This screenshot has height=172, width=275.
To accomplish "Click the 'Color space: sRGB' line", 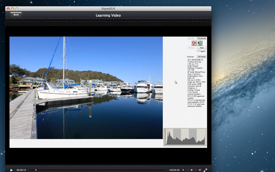I will click(x=194, y=84).
